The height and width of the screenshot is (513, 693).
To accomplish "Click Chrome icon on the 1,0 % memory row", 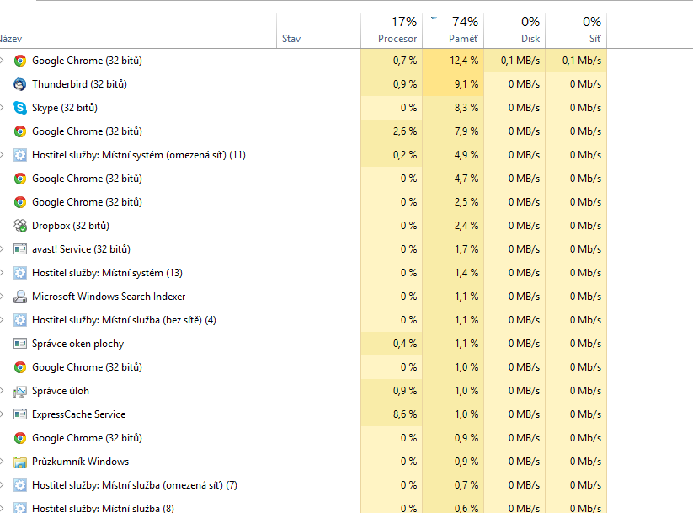I will point(20,367).
